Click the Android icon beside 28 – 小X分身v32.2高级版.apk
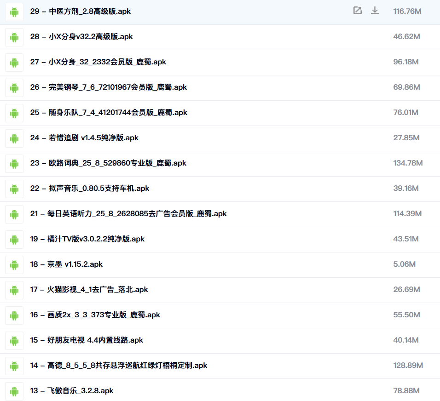The height and width of the screenshot is (401, 440). [x=14, y=37]
